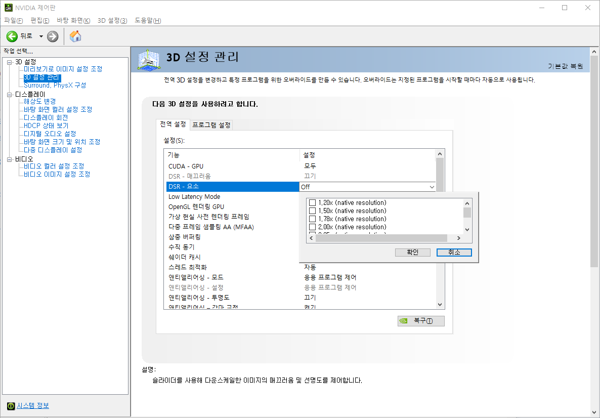Image resolution: width=600 pixels, height=418 pixels.
Task: Click the 복구 button
Action: [421, 321]
